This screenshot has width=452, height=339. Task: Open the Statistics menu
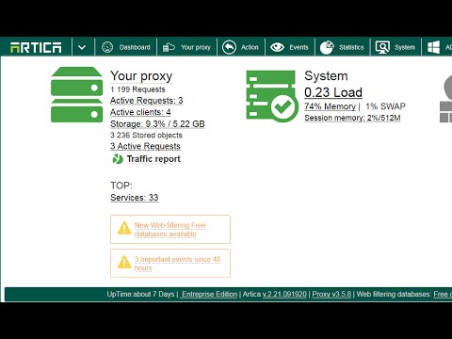(351, 47)
